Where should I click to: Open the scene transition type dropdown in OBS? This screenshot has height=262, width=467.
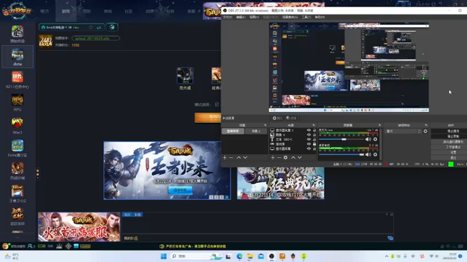click(x=403, y=132)
